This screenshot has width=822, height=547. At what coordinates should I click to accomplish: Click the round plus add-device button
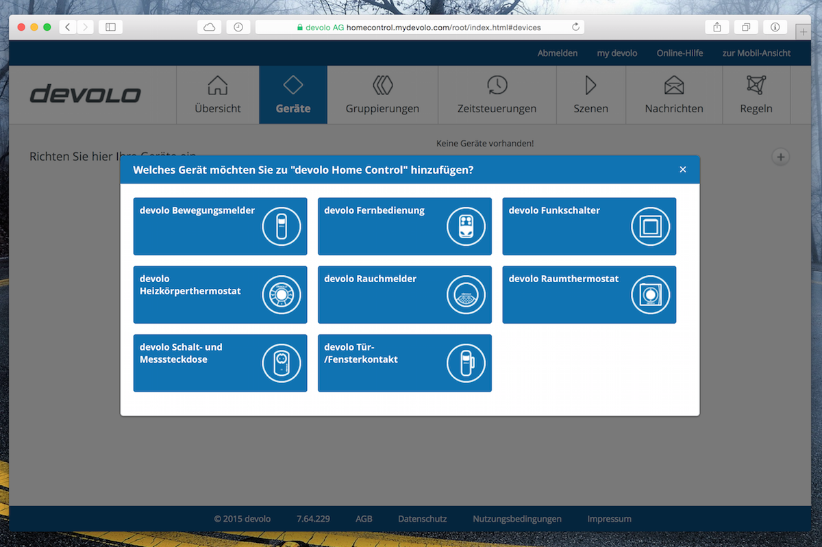pyautogui.click(x=780, y=157)
